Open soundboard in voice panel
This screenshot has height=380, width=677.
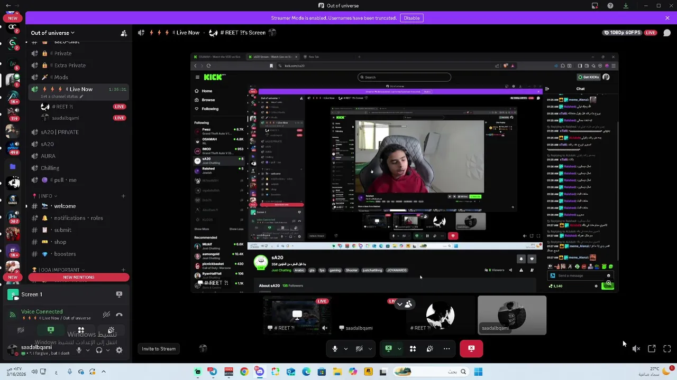click(x=111, y=330)
